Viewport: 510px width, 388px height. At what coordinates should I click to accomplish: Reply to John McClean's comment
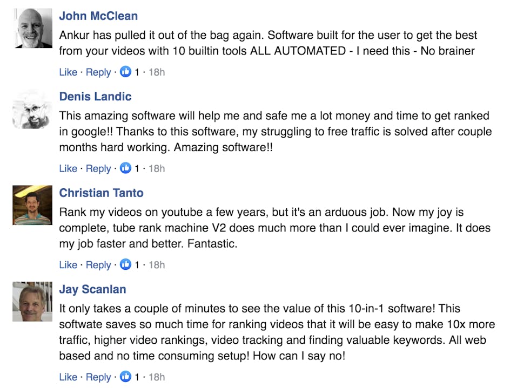(x=98, y=72)
